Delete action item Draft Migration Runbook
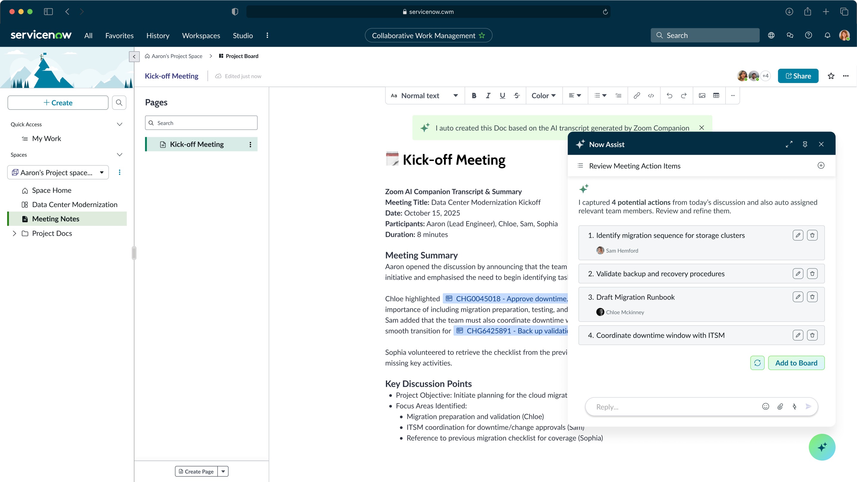 (812, 297)
